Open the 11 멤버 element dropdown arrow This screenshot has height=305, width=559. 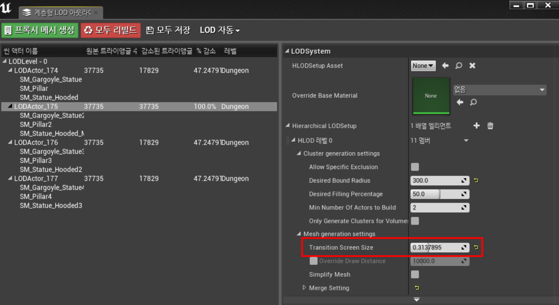point(466,141)
